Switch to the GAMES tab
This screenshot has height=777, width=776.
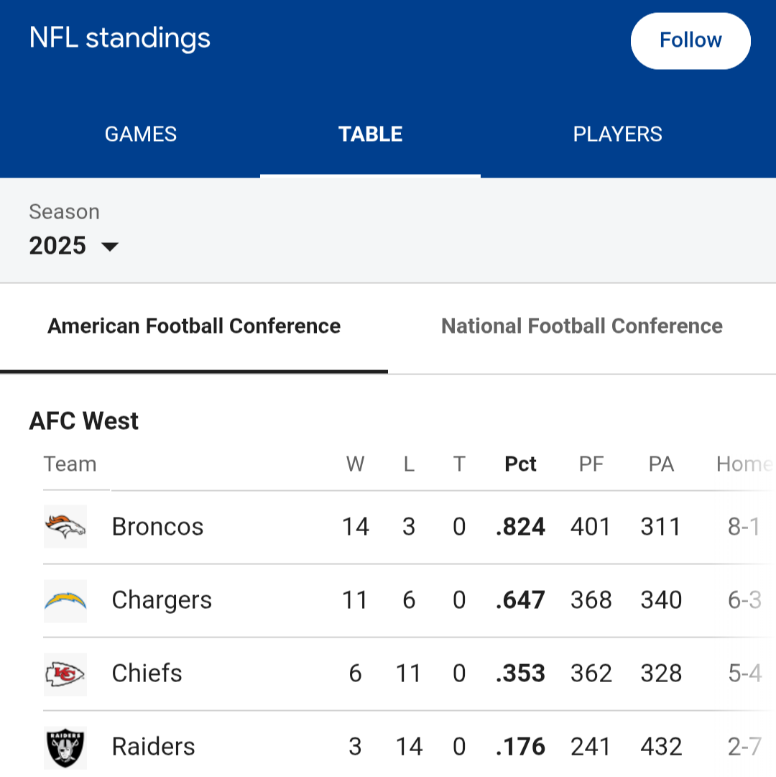[141, 134]
